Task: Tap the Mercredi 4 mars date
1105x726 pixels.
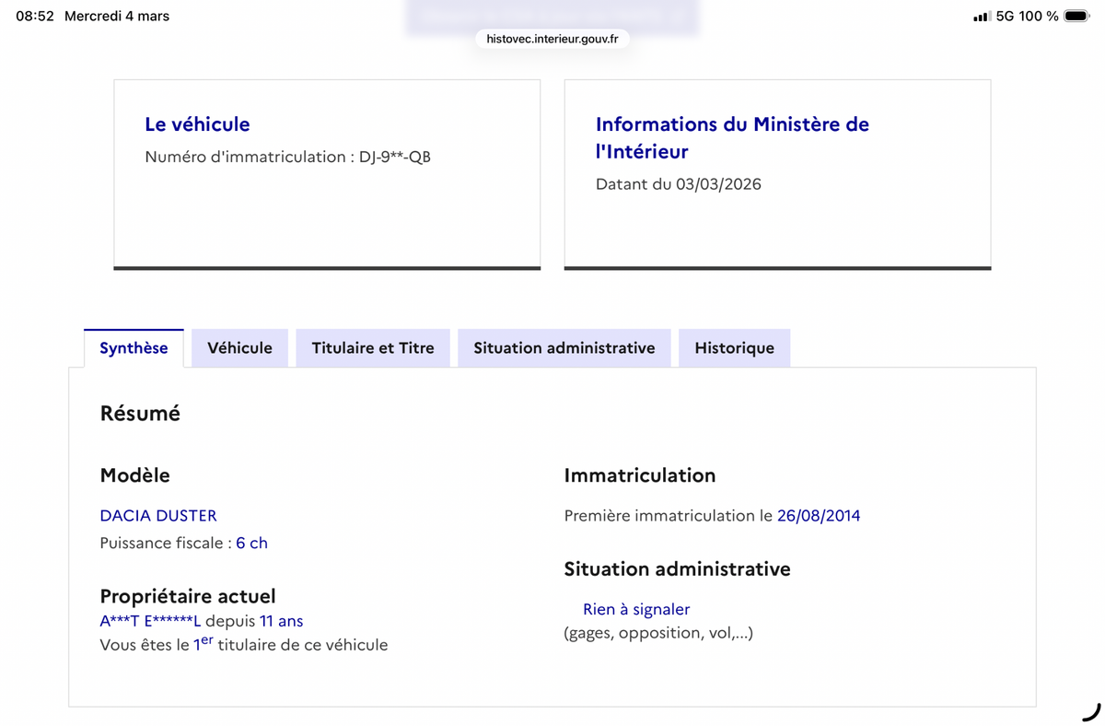Action: [x=117, y=17]
